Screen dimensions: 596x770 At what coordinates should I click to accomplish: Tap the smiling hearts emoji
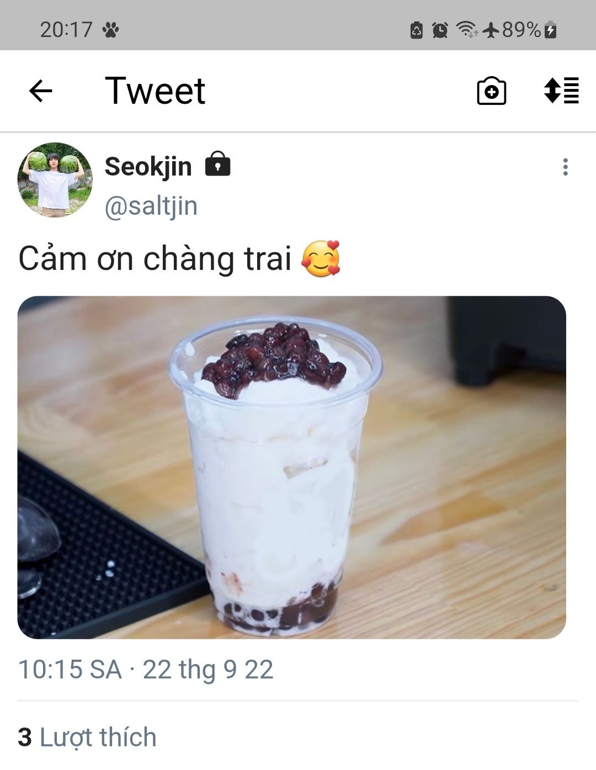(321, 258)
